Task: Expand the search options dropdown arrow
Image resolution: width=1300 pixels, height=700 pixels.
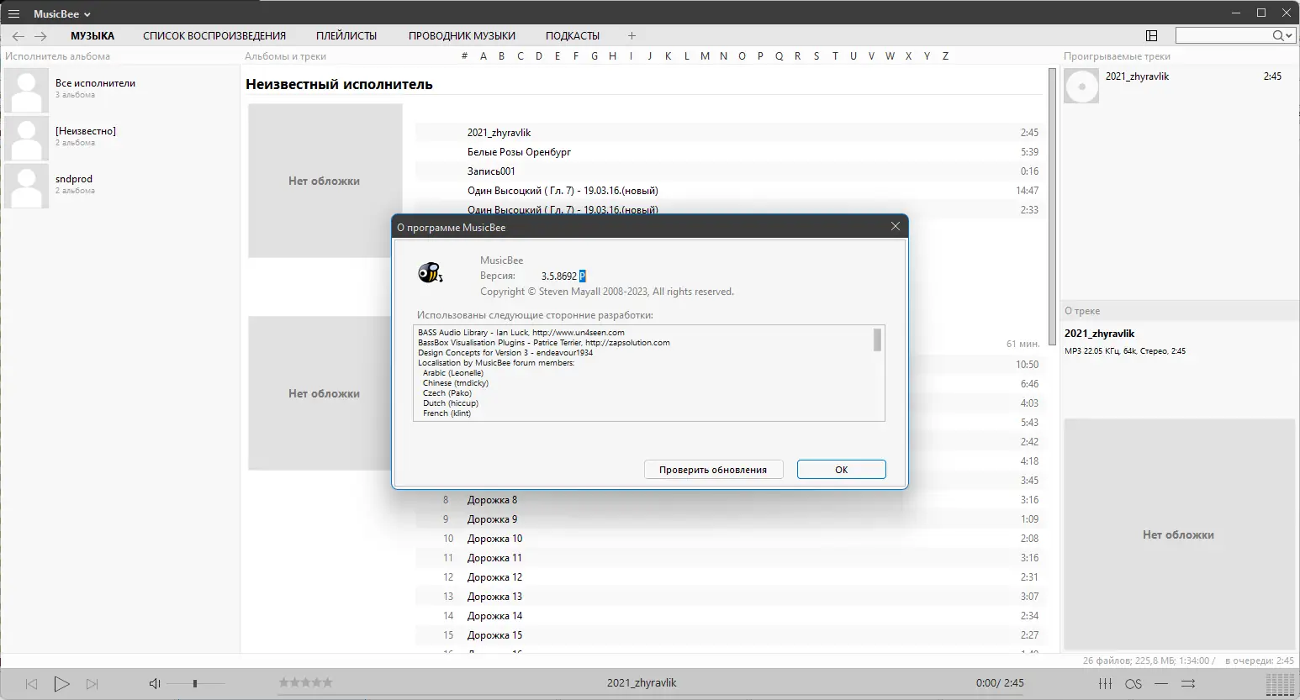Action: pos(1289,36)
